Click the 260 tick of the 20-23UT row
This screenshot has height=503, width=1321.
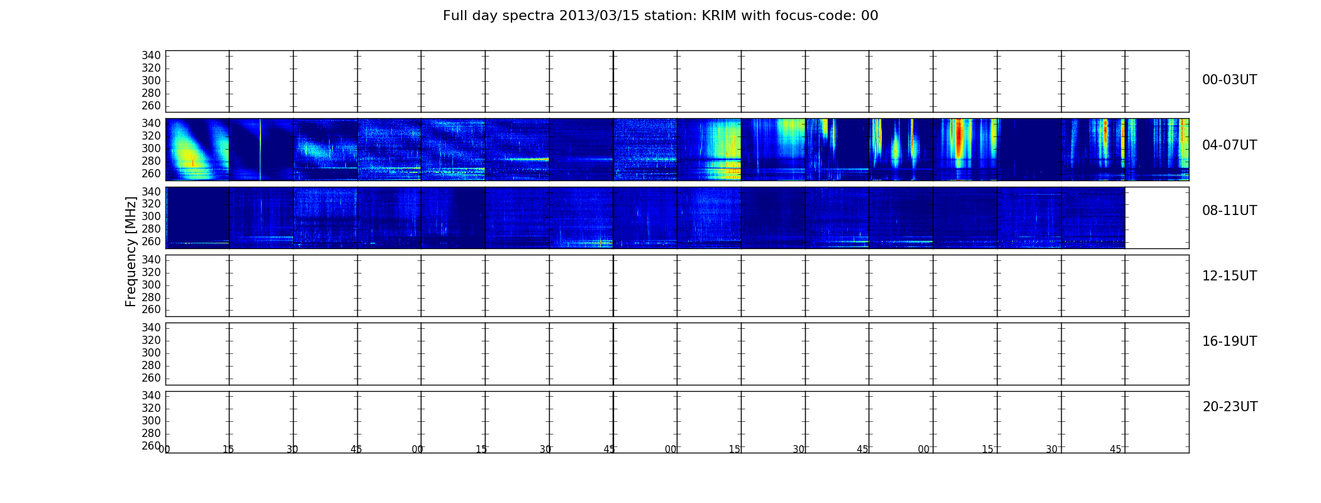(x=151, y=446)
